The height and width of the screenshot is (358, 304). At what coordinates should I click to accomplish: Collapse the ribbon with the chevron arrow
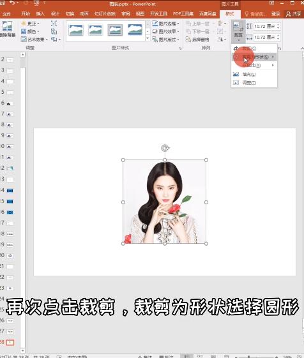[302, 48]
